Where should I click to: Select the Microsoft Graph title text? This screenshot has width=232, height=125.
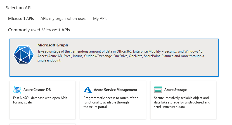coord(53,45)
